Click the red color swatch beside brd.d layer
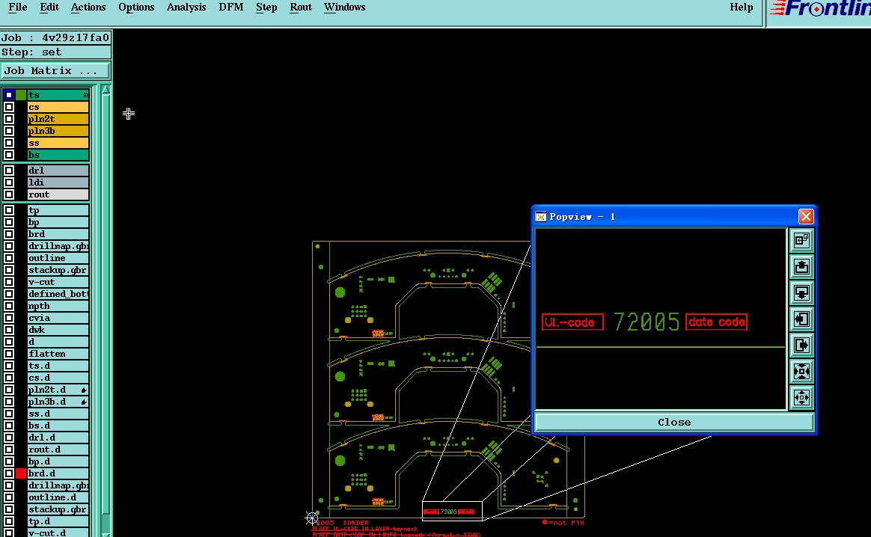 20,473
